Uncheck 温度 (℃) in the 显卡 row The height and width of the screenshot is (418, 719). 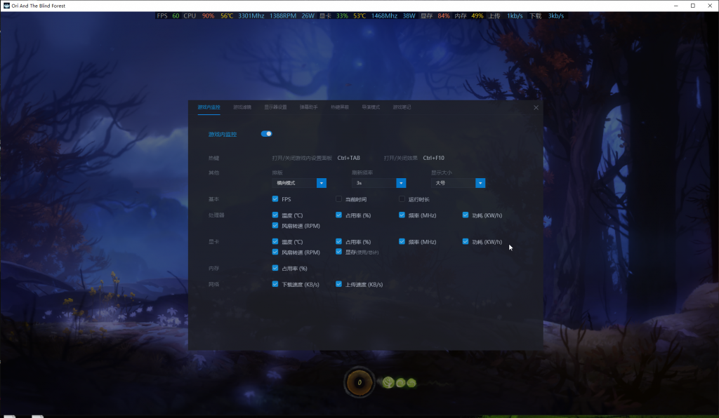(x=275, y=241)
